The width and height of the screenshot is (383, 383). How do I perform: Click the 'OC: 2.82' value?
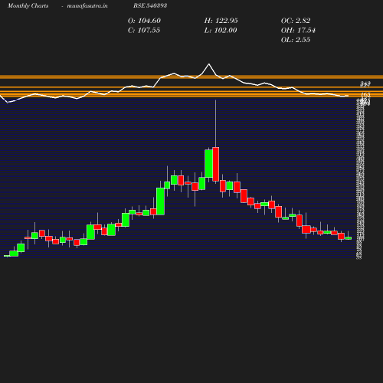tap(296, 21)
